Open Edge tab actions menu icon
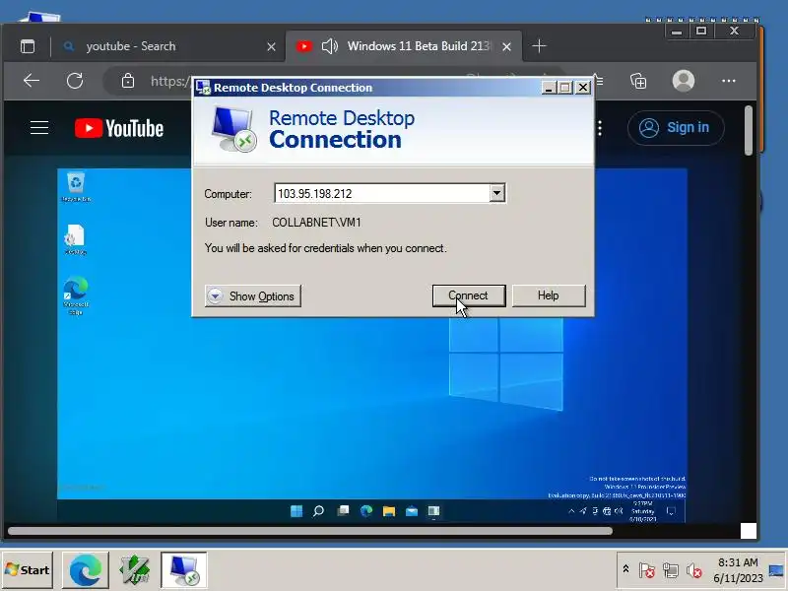This screenshot has height=591, width=788. (28, 46)
